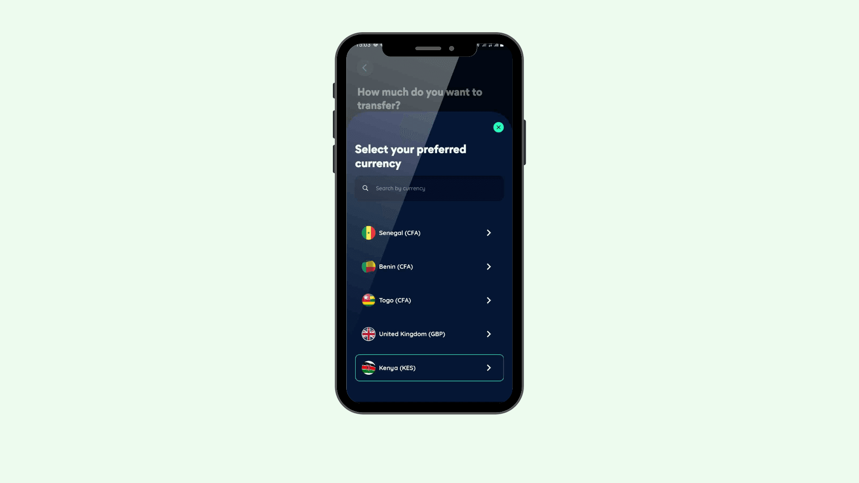Type currency name in search bar

coord(429,187)
